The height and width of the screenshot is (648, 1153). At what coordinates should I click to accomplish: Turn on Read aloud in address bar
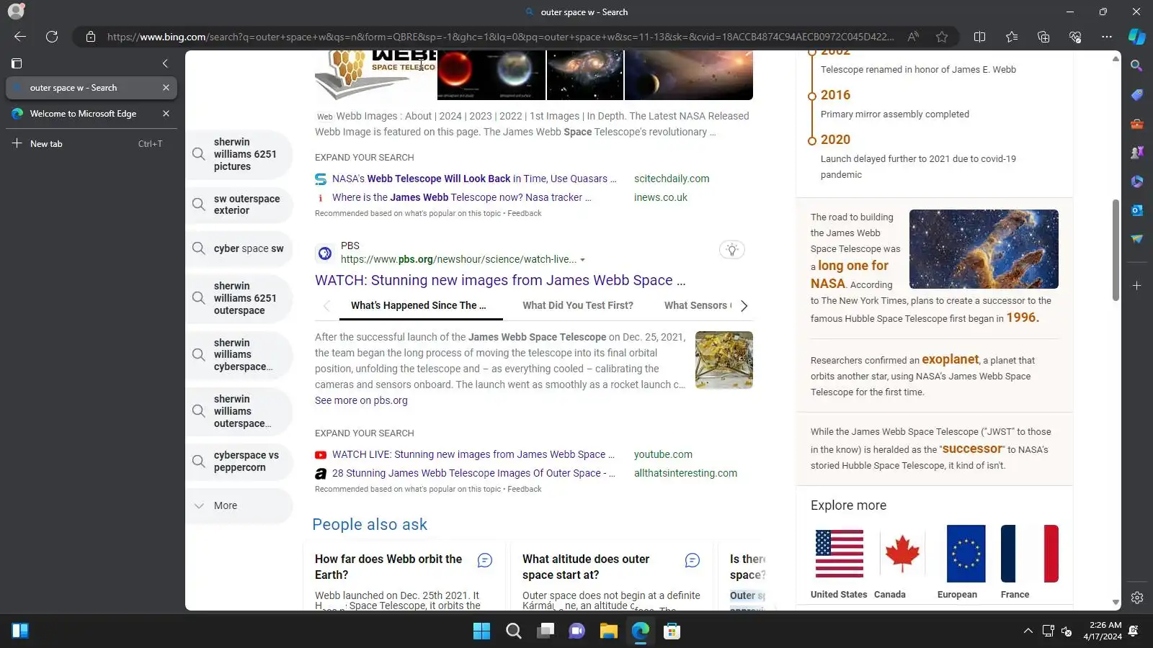(913, 37)
